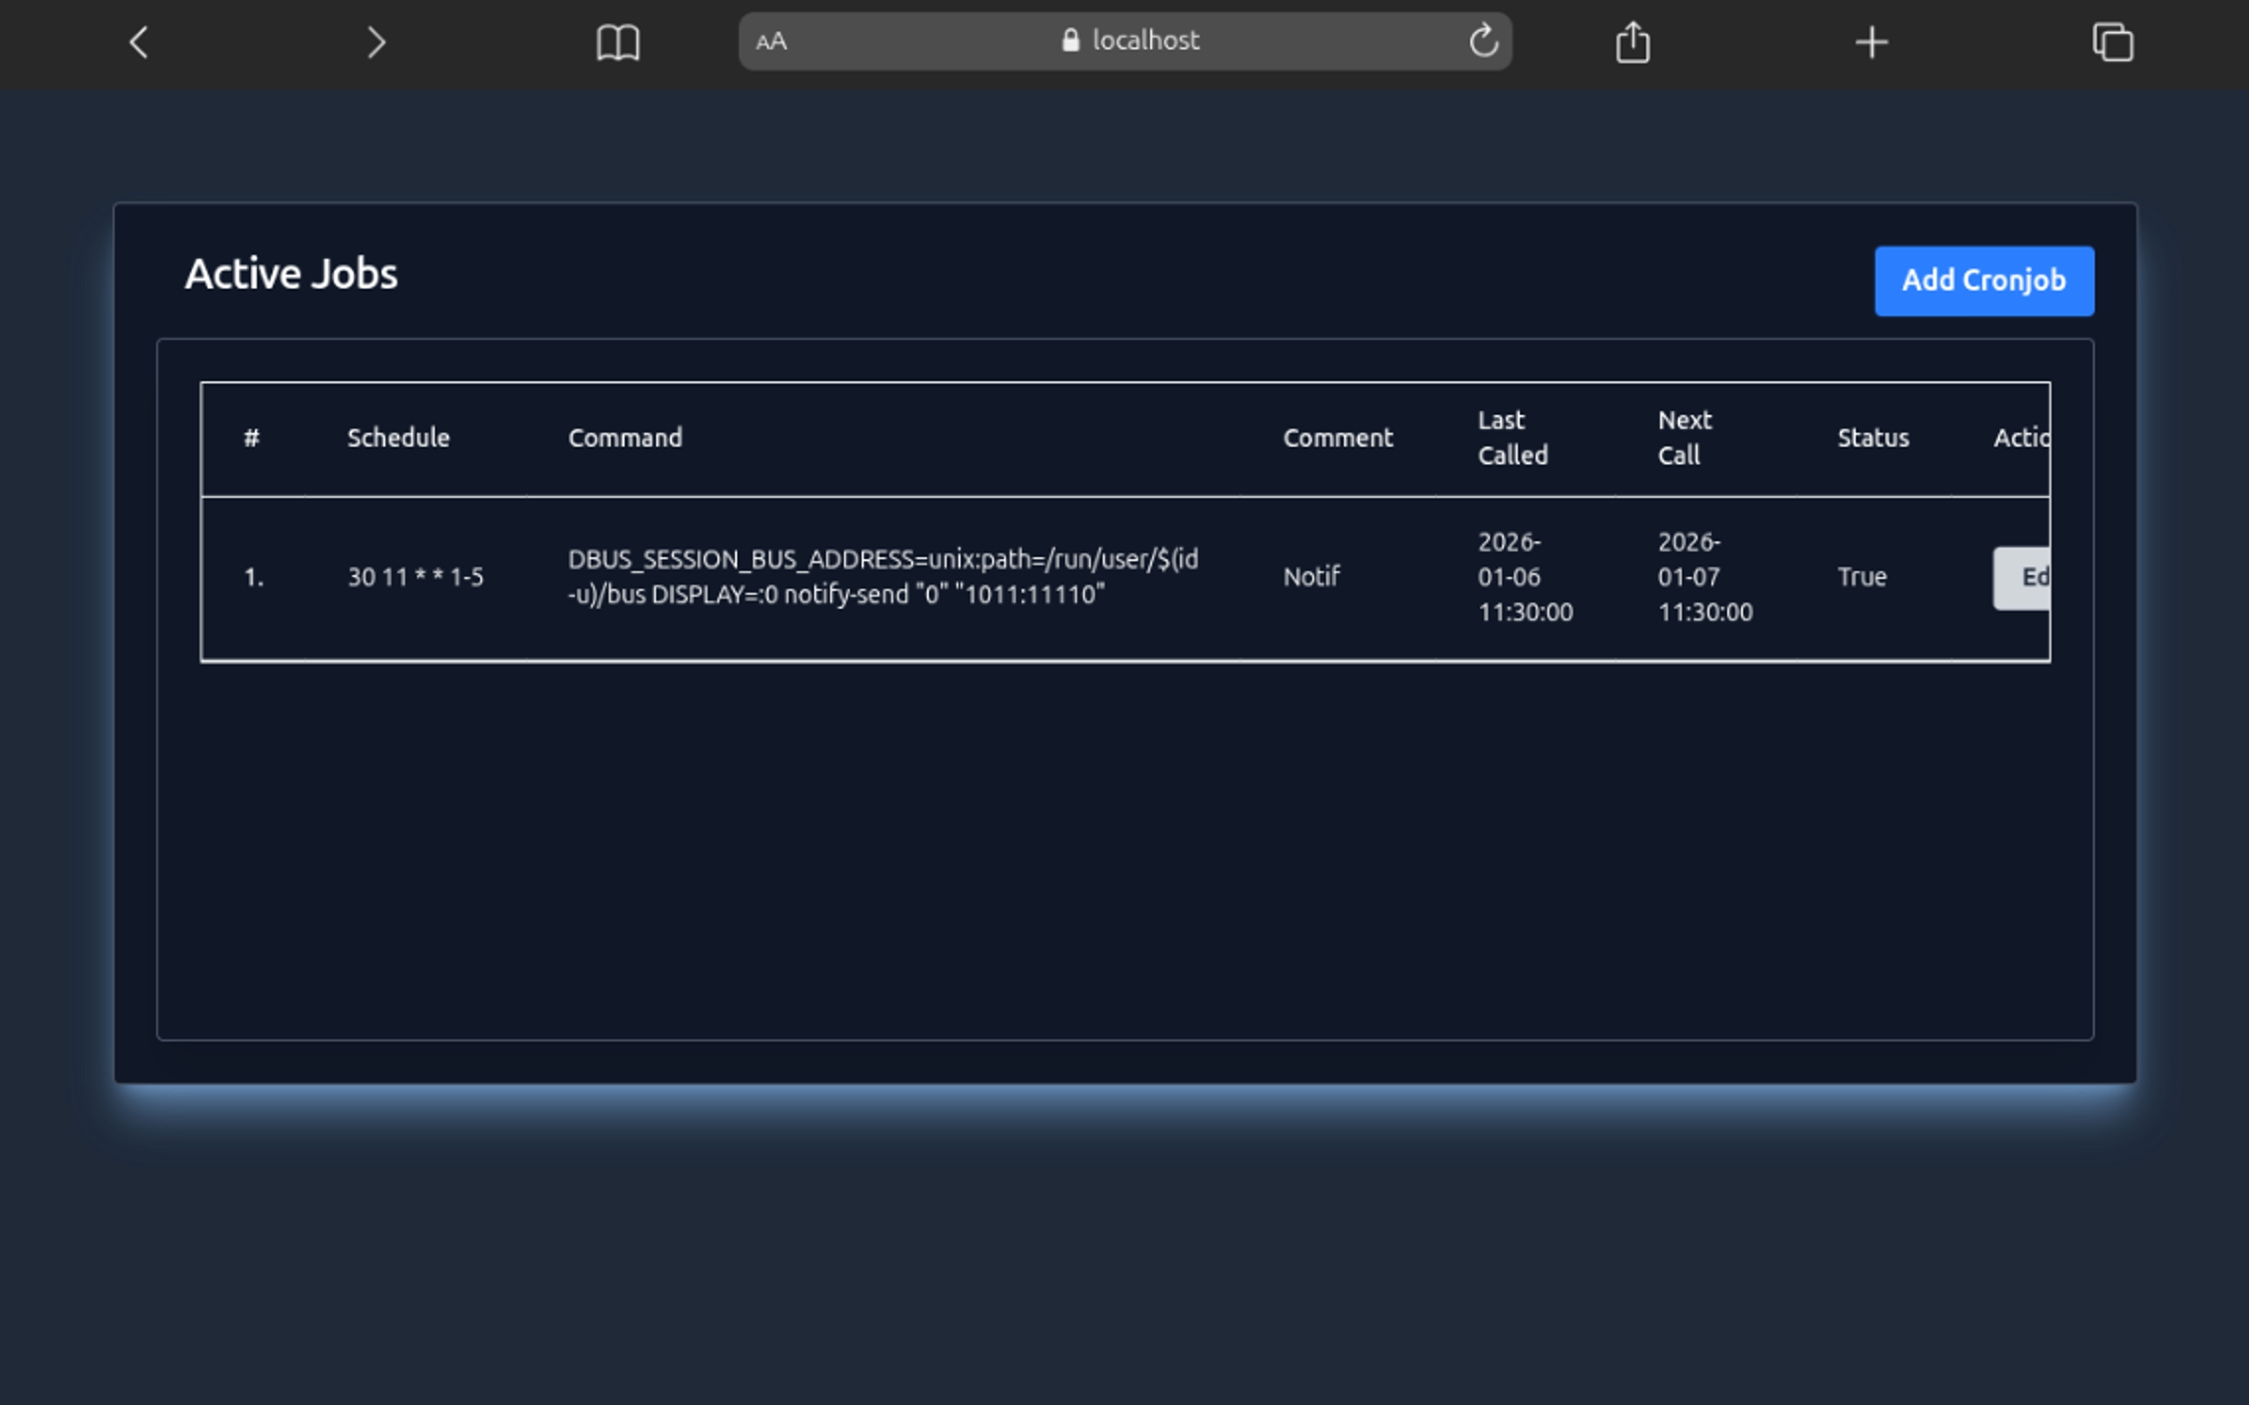Click the Next Call column header
Viewport: 2249px width, 1405px height.
[1685, 438]
